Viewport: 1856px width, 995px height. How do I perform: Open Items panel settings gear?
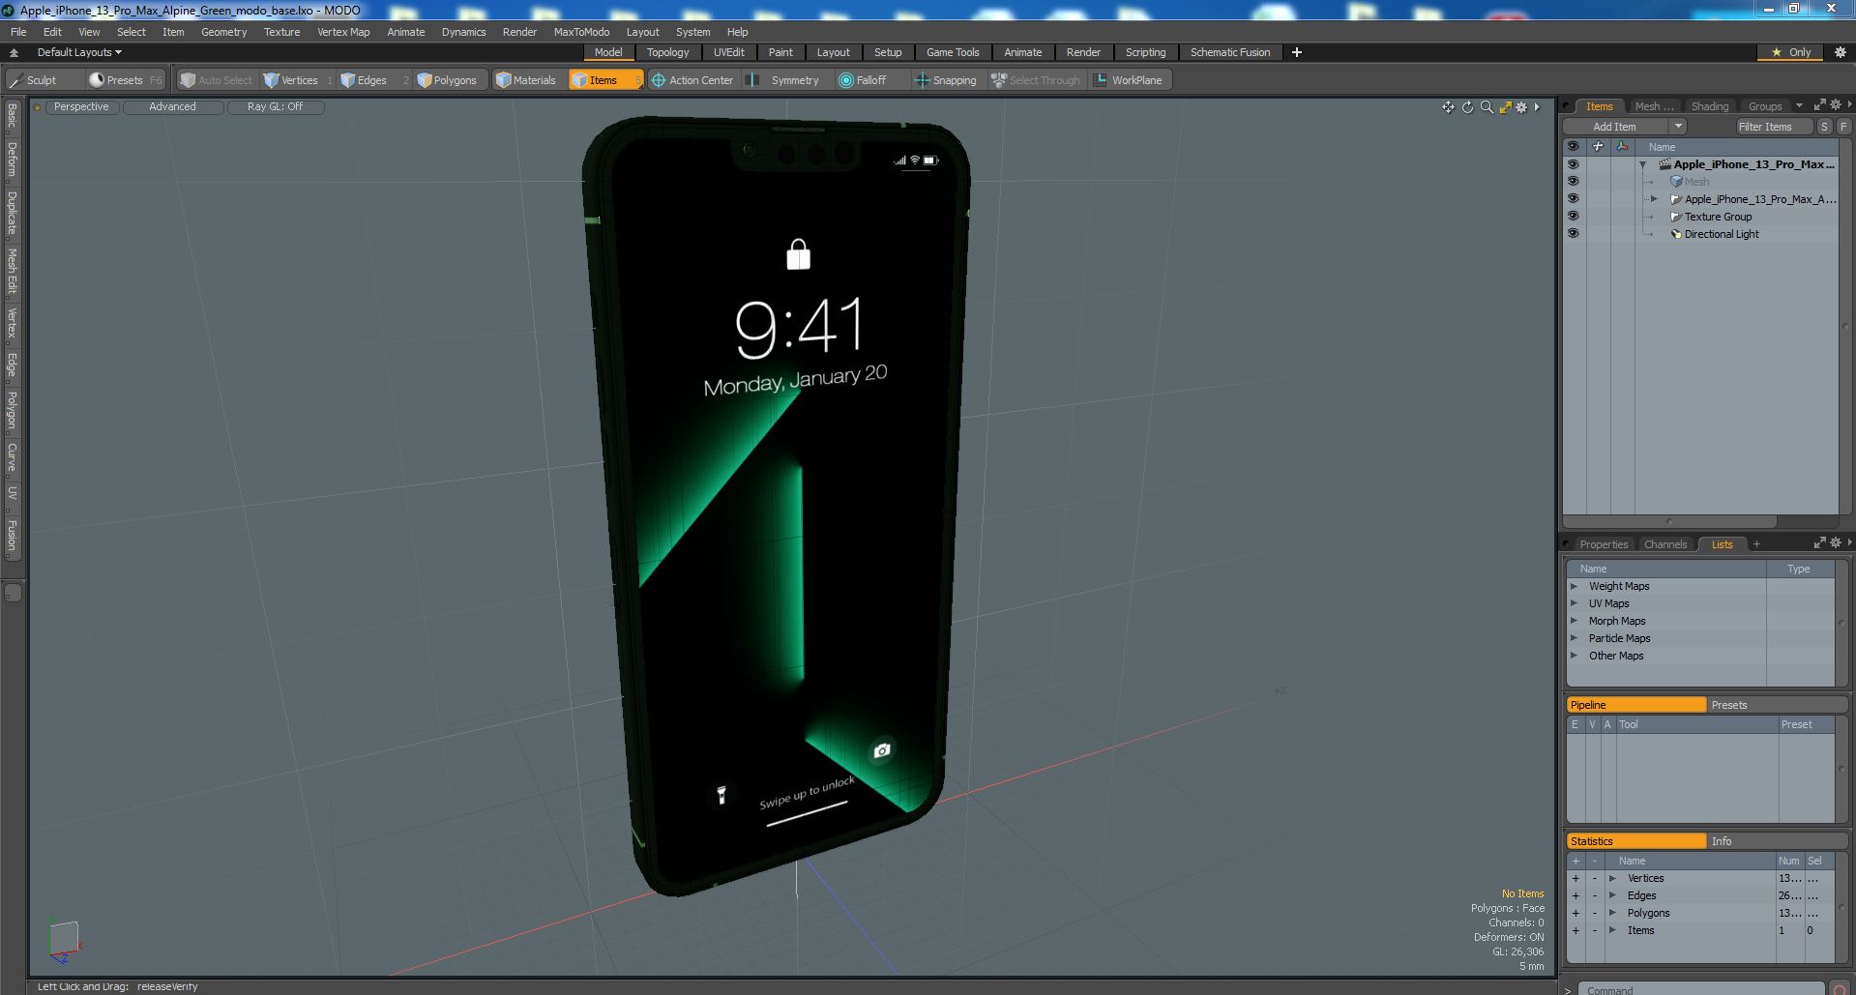(1836, 105)
